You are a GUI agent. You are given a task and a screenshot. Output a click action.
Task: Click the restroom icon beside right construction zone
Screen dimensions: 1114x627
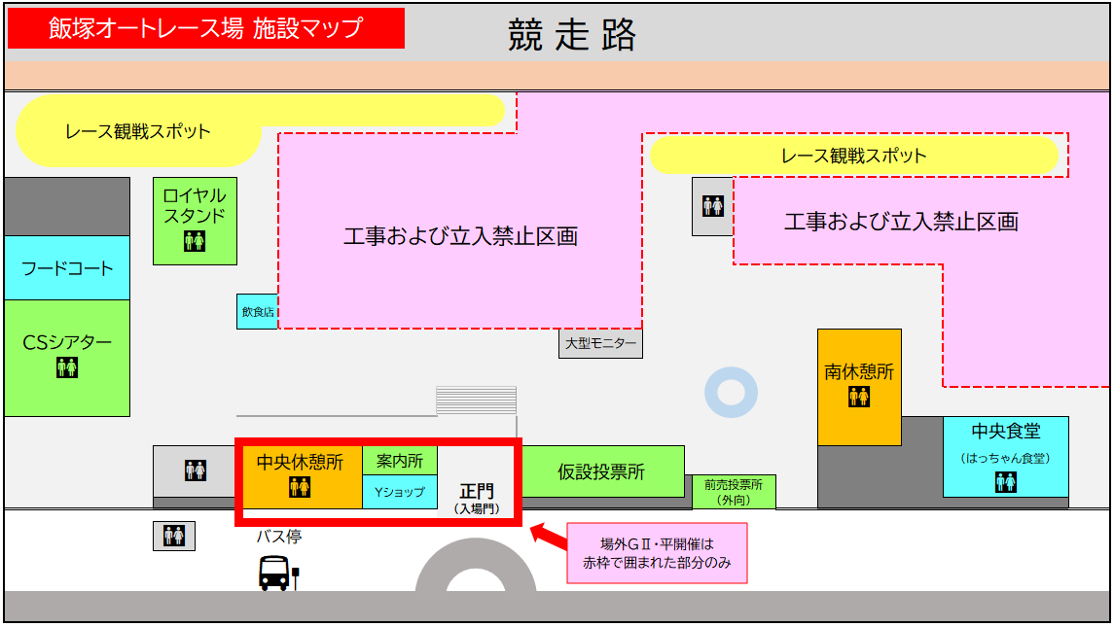coord(712,206)
